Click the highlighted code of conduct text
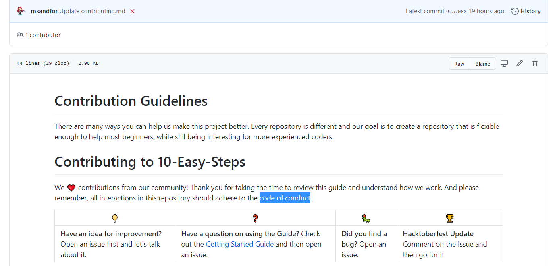This screenshot has width=557, height=266. click(285, 198)
